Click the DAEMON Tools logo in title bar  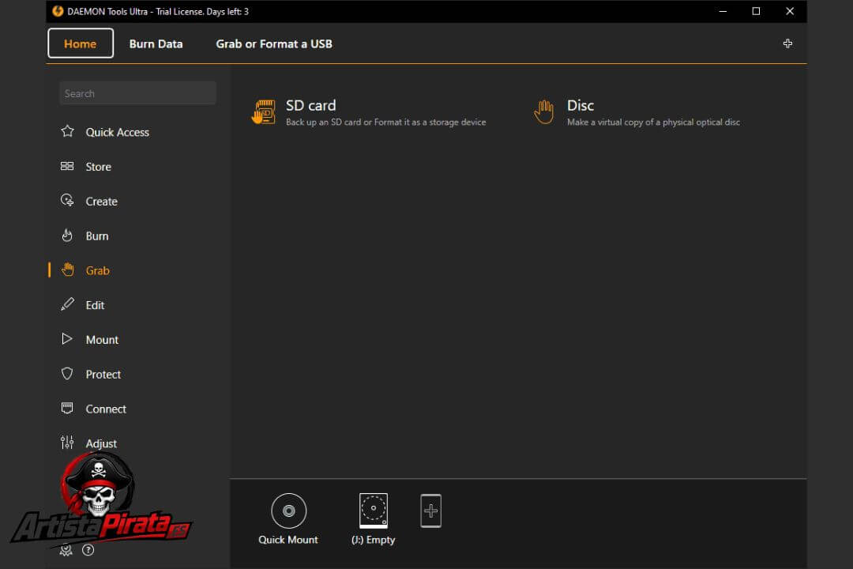(58, 11)
